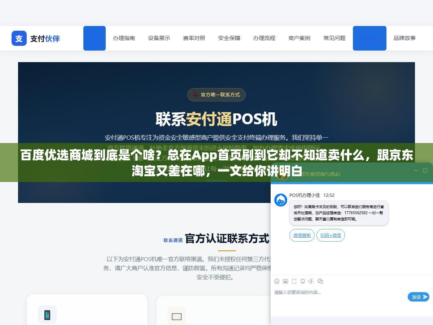The width and height of the screenshot is (433, 325).
Task: Go to 费率对照 page
Action: [x=194, y=38]
